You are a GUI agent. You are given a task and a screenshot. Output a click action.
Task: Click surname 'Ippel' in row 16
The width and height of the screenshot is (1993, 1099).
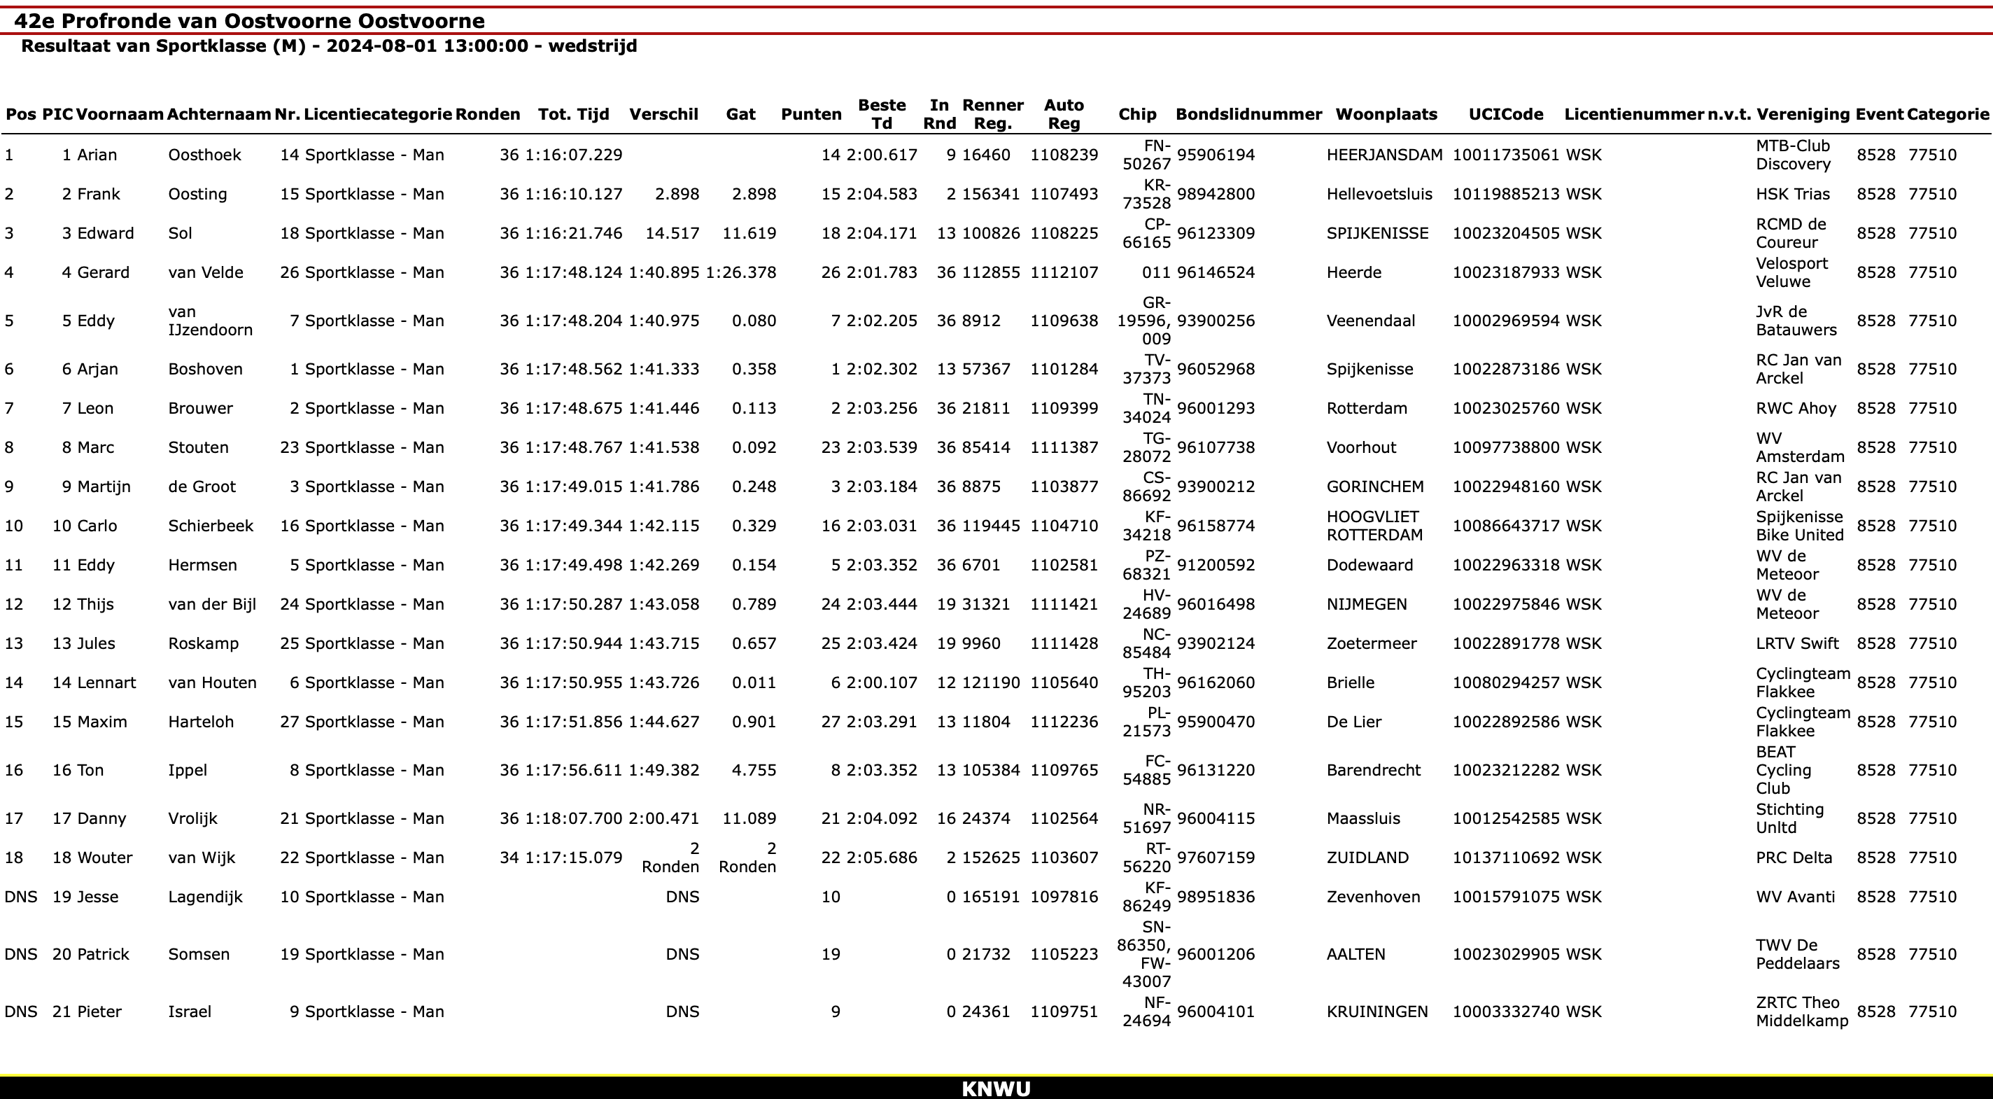pyautogui.click(x=188, y=770)
